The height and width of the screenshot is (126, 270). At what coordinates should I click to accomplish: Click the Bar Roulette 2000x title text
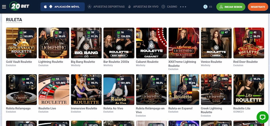pyautogui.click(x=116, y=62)
